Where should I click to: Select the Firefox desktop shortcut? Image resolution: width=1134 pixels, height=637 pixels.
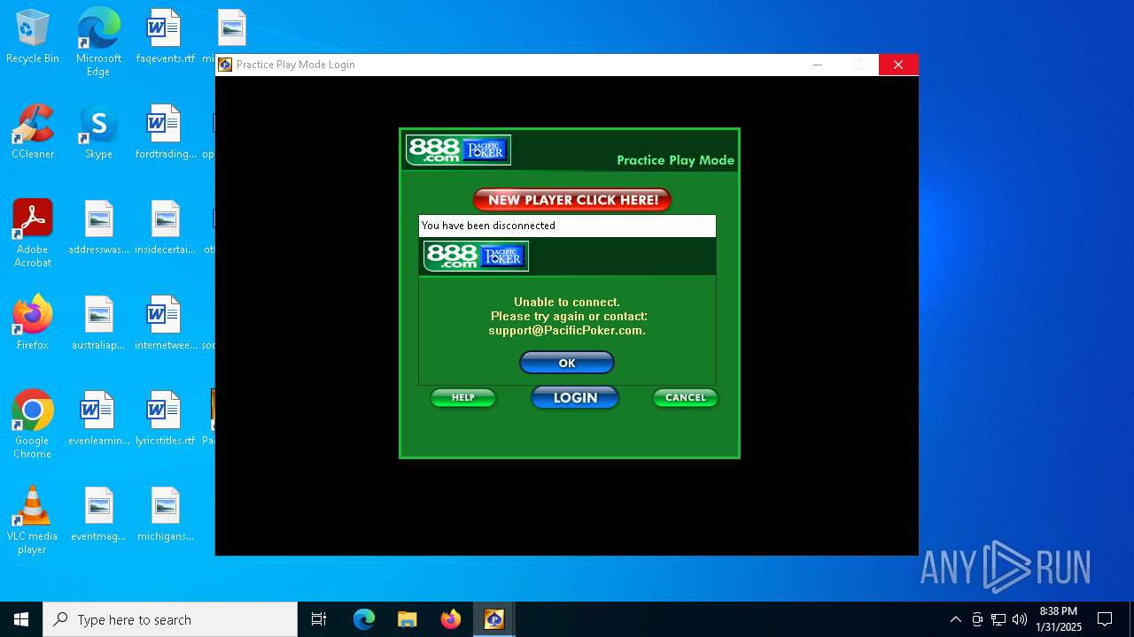33,324
